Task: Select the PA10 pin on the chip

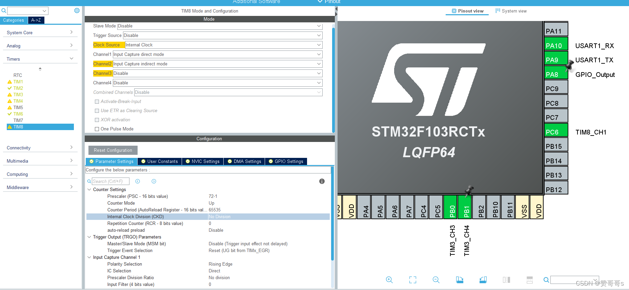Action: pyautogui.click(x=556, y=44)
